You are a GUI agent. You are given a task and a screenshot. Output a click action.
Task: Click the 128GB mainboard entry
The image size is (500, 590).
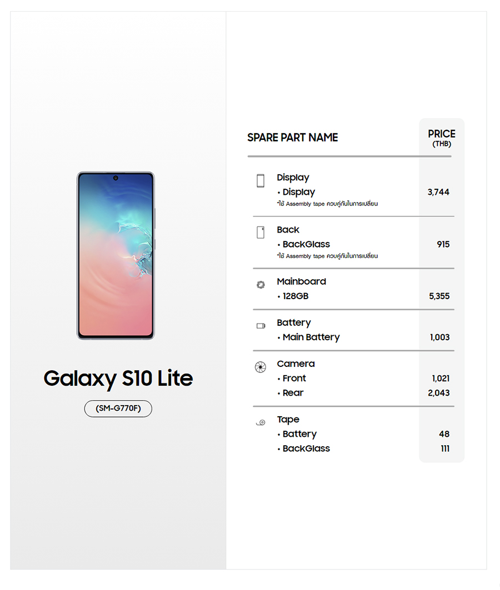tap(295, 296)
